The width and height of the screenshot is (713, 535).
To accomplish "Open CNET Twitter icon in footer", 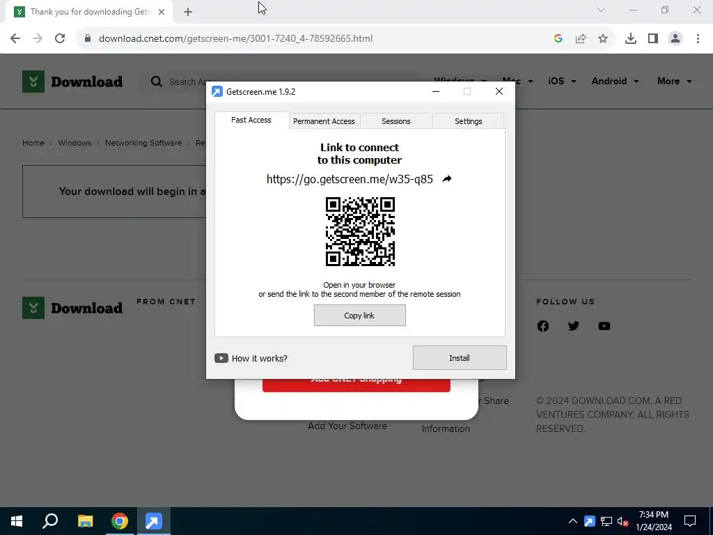I will [x=574, y=326].
